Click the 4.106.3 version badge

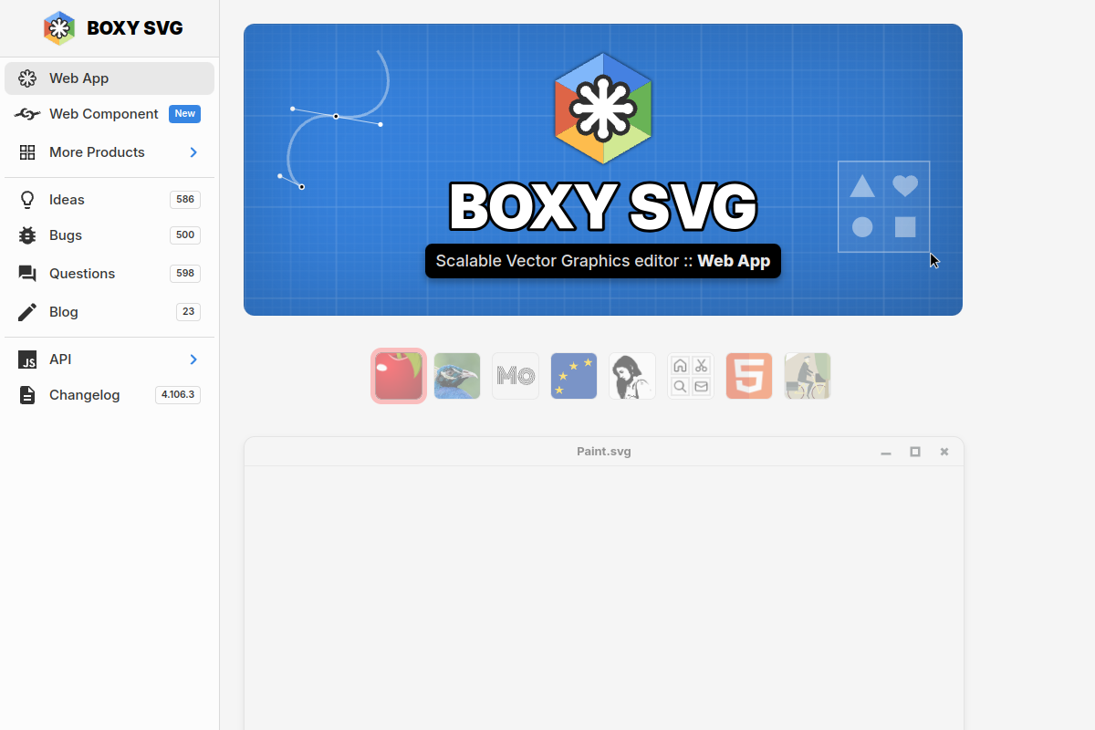coord(178,395)
